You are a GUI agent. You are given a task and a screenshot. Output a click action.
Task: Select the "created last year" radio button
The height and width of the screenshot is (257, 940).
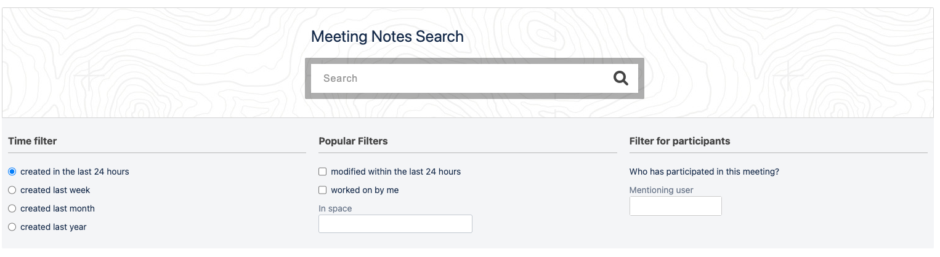pyautogui.click(x=12, y=227)
